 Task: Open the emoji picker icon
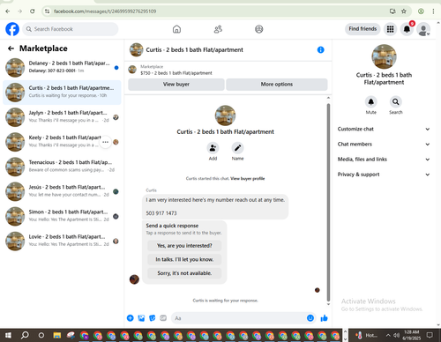point(310,318)
